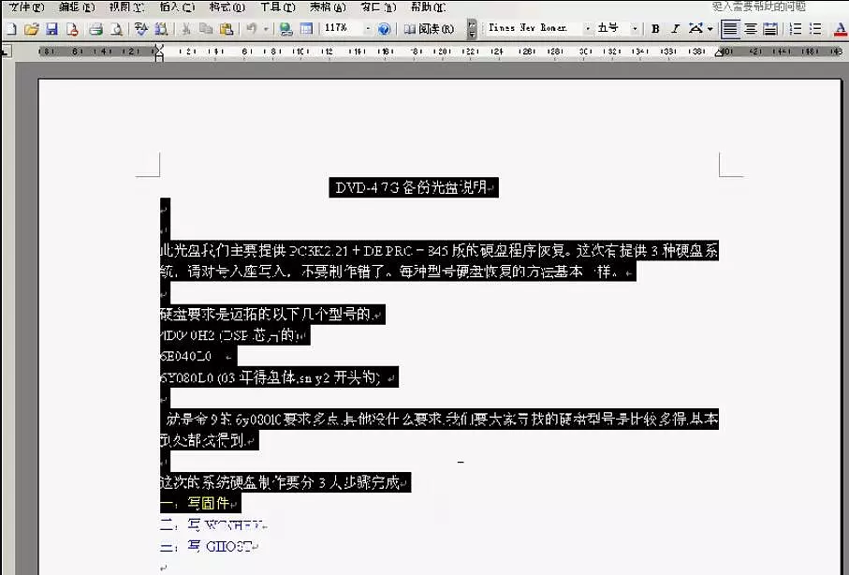
Task: Open the 帮助(H) Help menu
Action: click(x=429, y=7)
